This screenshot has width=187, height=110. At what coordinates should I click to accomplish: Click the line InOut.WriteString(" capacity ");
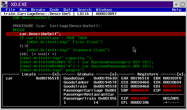(x=56, y=58)
